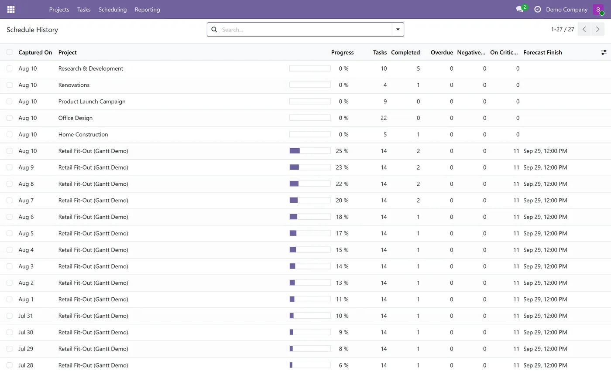Click the 14 % progress bar
611x371 pixels.
click(310, 266)
